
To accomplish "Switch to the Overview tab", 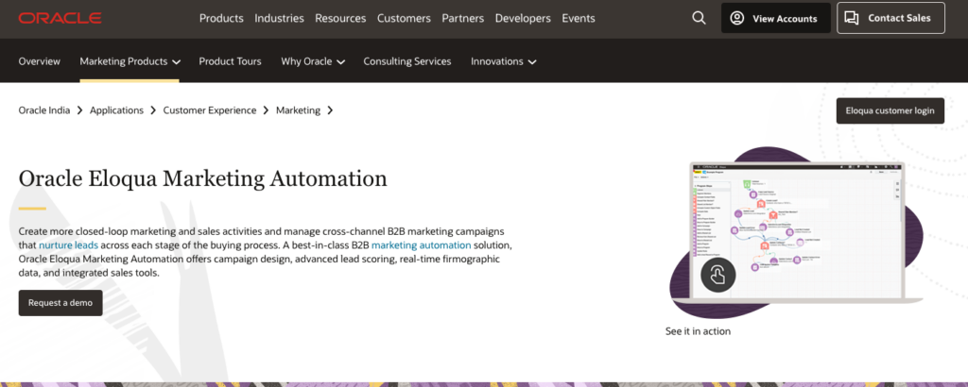I will (x=40, y=61).
